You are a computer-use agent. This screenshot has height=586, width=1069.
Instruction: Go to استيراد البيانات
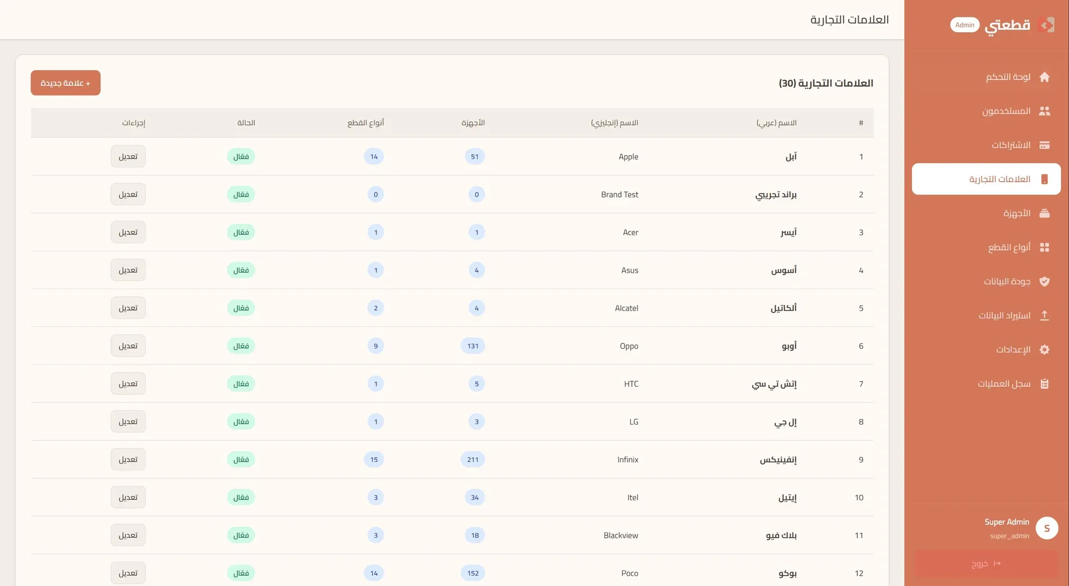986,316
